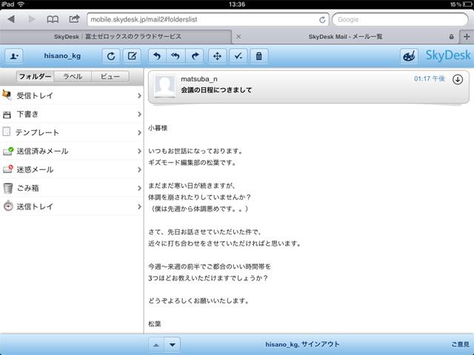Tap the browser URL address field
This screenshot has height=355, width=474.
click(204, 19)
